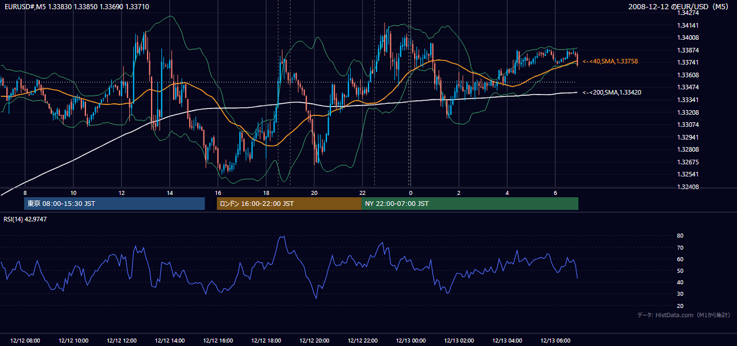Screen dimensions: 737x346
Task: Click the RSI scale value 30
Action: [x=680, y=294]
